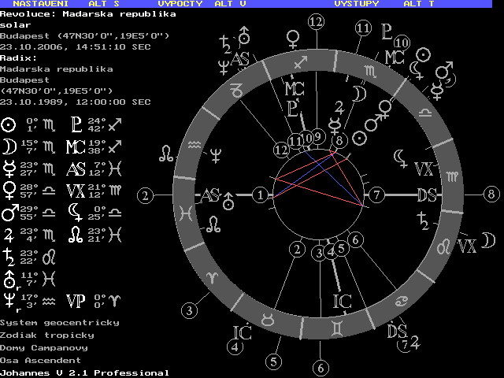The width and height of the screenshot is (504, 378).
Task: Select the Saturn glyph in the positions list
Action: click(x=9, y=256)
